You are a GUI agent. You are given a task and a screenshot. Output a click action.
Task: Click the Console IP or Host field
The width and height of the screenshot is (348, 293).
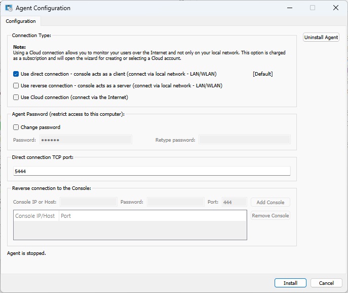coord(88,202)
